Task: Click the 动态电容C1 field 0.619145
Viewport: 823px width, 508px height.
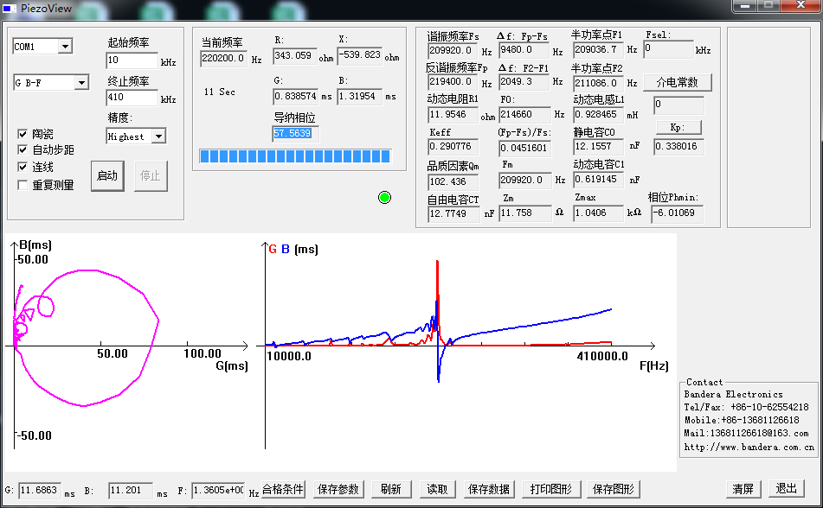Action: pos(598,180)
